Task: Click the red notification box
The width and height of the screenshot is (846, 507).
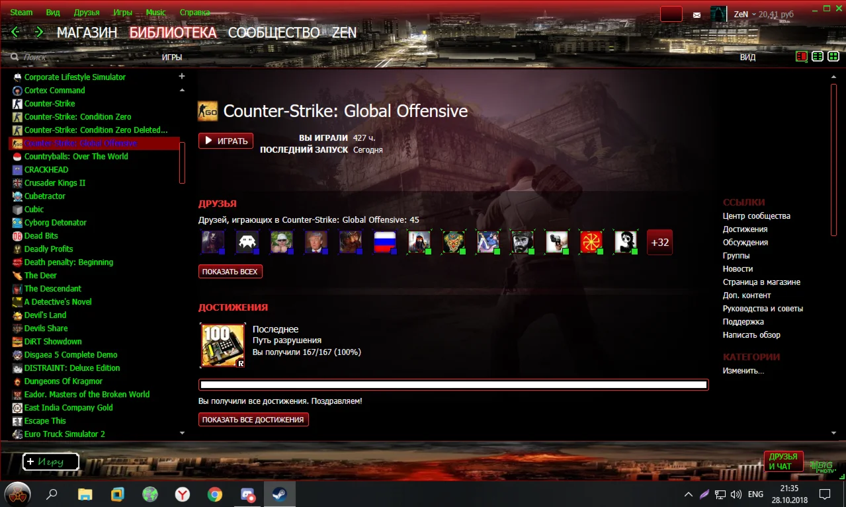Action: tap(671, 14)
